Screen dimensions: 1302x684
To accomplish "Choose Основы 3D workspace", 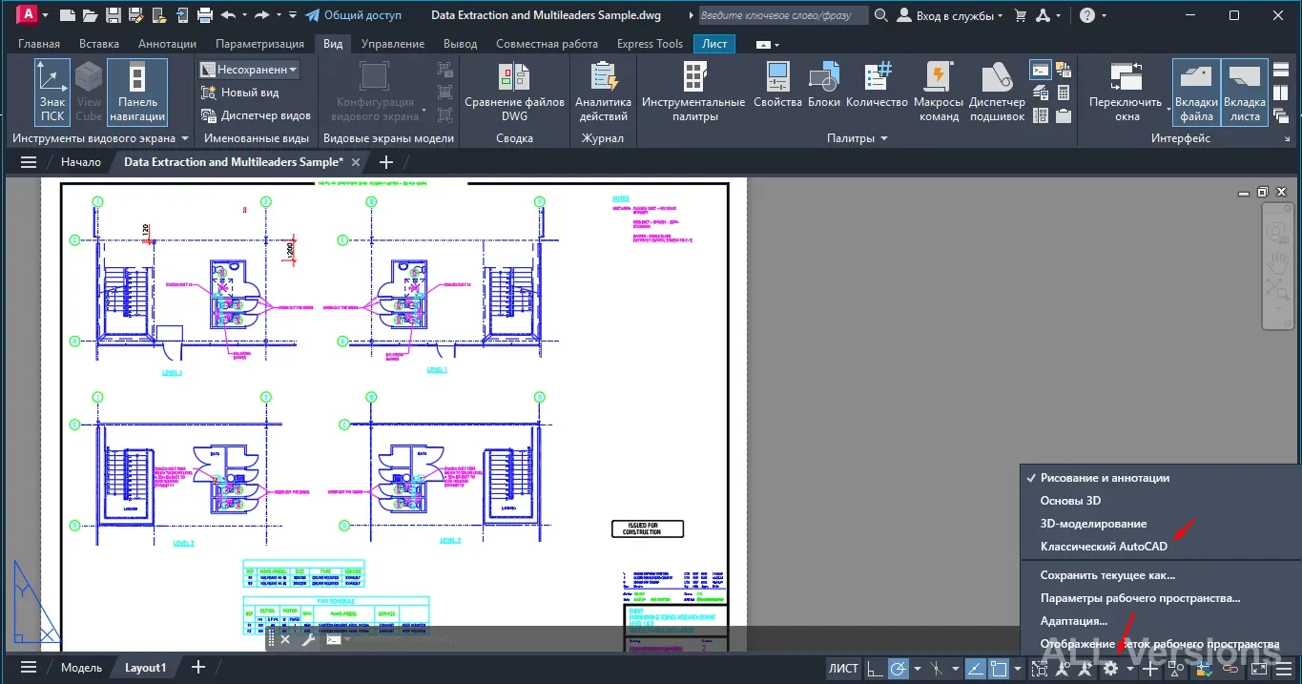I will pos(1070,501).
